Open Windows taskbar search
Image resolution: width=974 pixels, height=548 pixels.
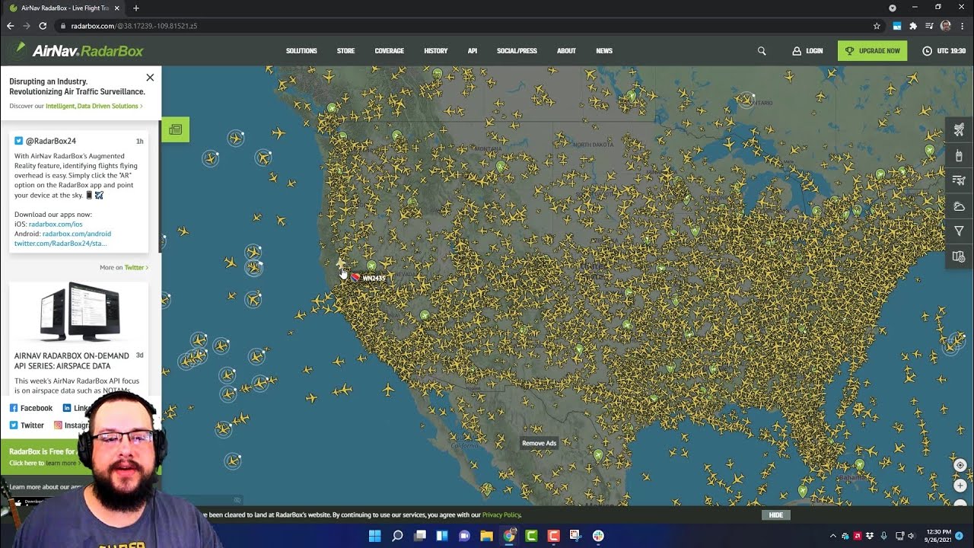click(x=397, y=536)
